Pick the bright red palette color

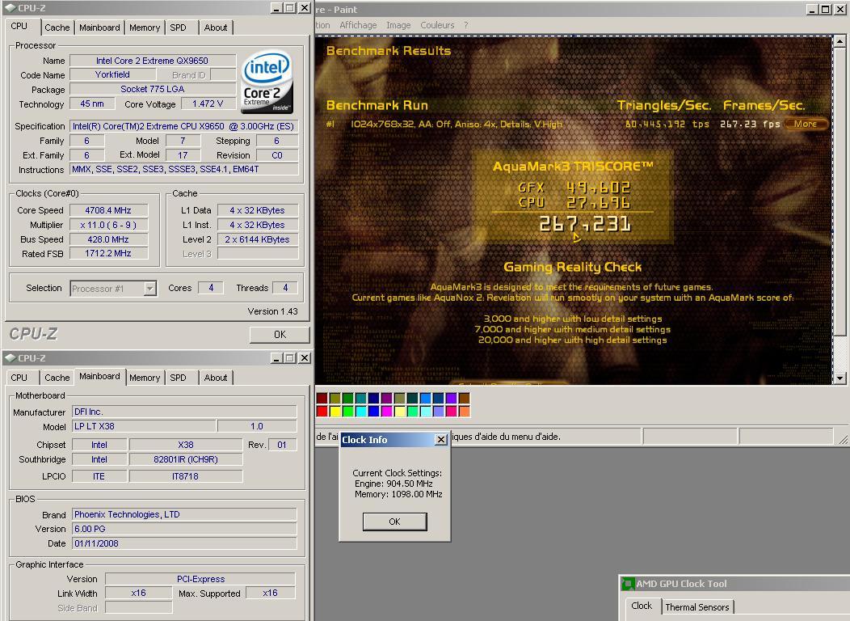[322, 412]
